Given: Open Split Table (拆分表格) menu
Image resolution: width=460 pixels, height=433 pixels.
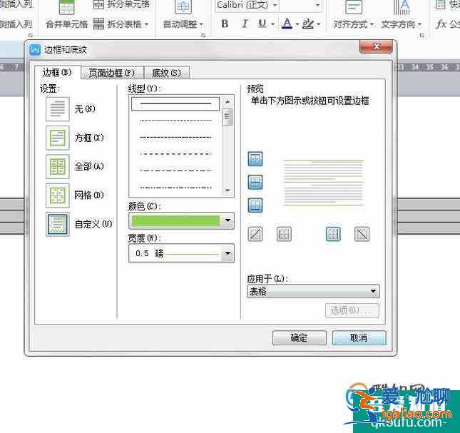Looking at the screenshot, I should 121,24.
